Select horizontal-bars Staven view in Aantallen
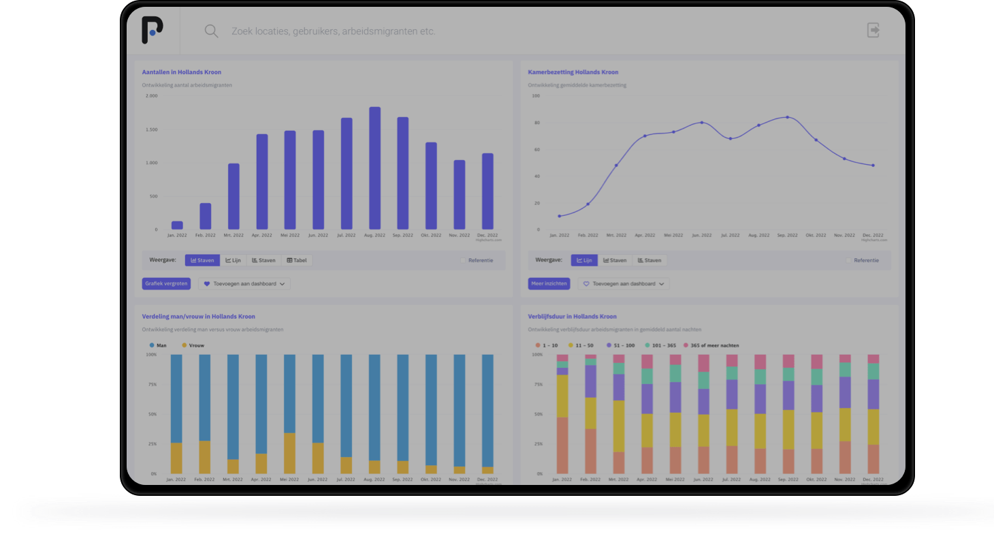Image resolution: width=994 pixels, height=534 pixels. (263, 260)
